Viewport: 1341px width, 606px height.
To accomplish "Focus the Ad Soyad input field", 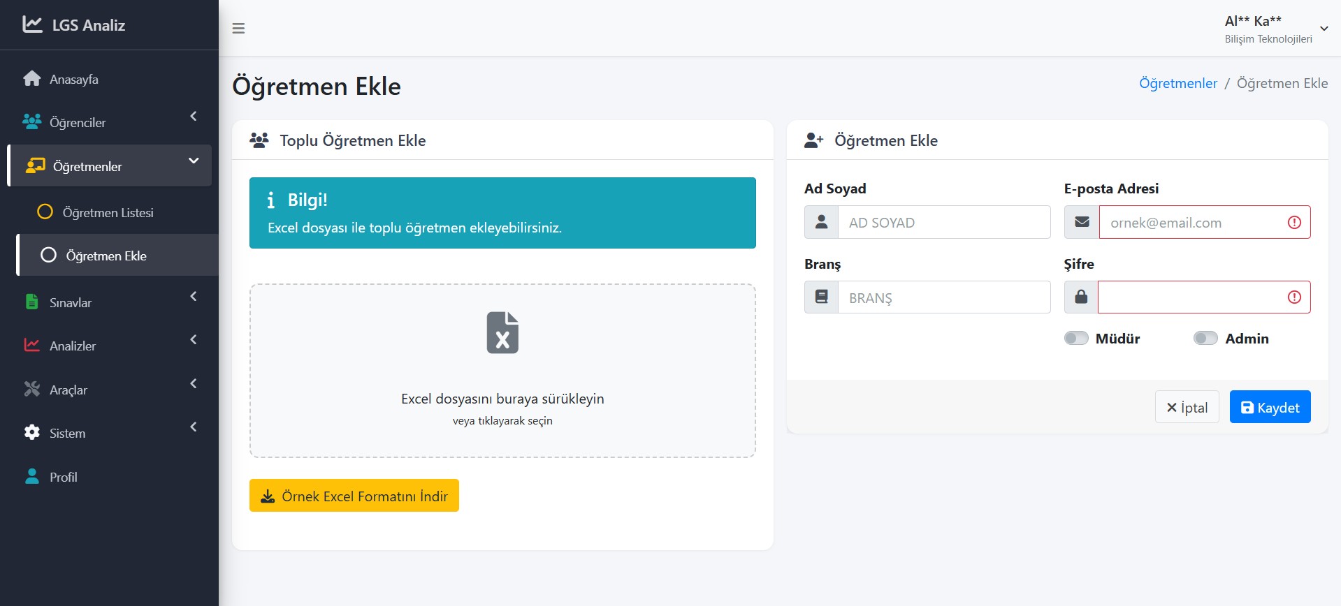I will coord(943,222).
